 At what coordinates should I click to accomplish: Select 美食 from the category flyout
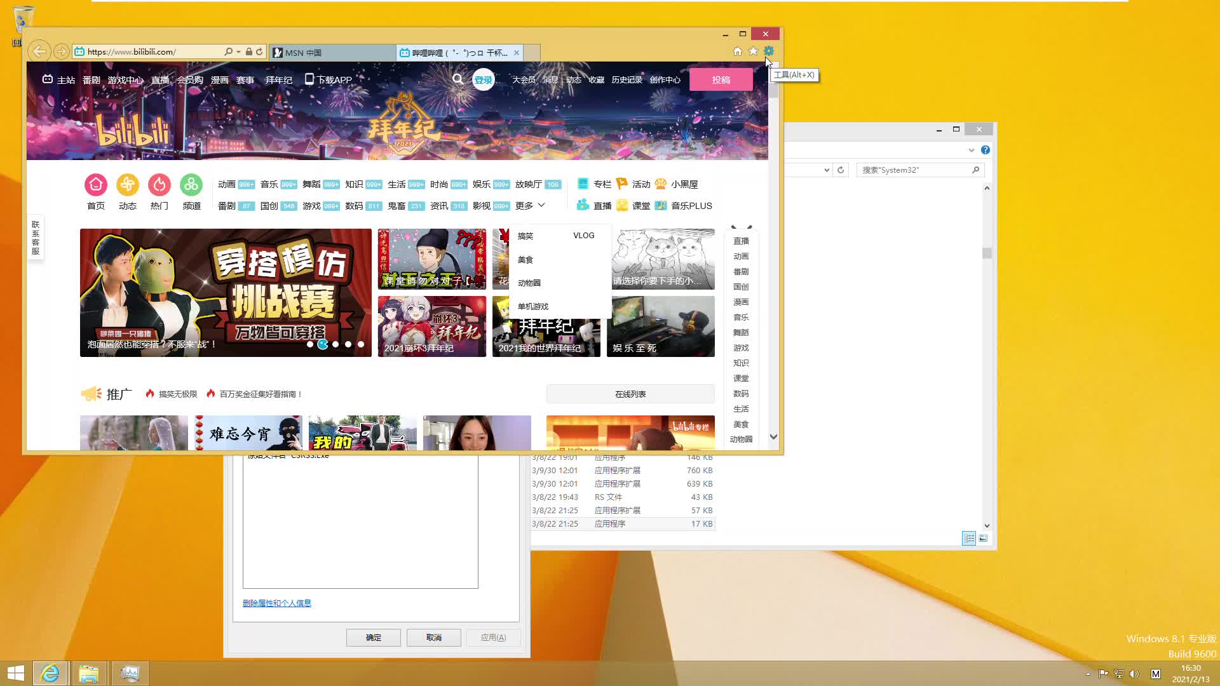click(x=524, y=259)
